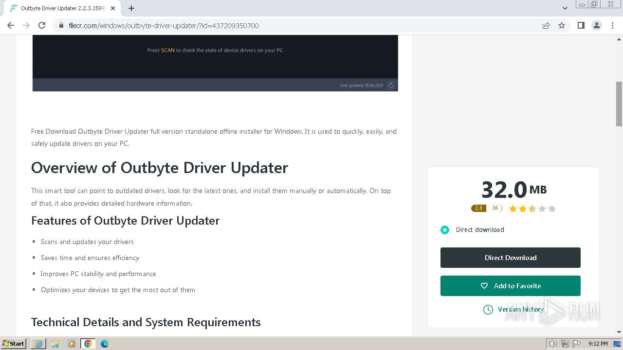Click the 32.0 MB file size
Image resolution: width=623 pixels, height=350 pixels.
(513, 189)
